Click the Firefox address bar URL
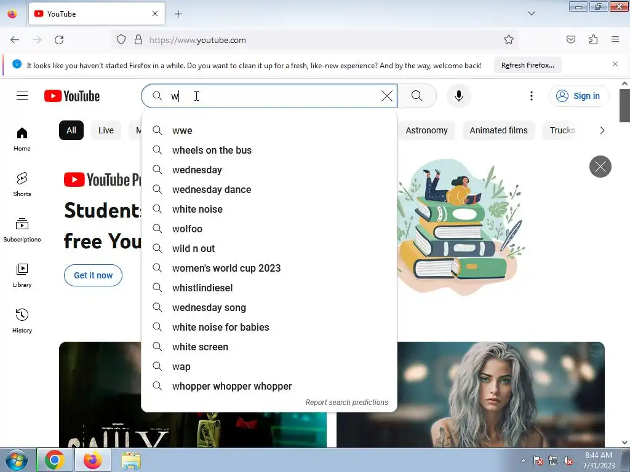 [x=197, y=40]
